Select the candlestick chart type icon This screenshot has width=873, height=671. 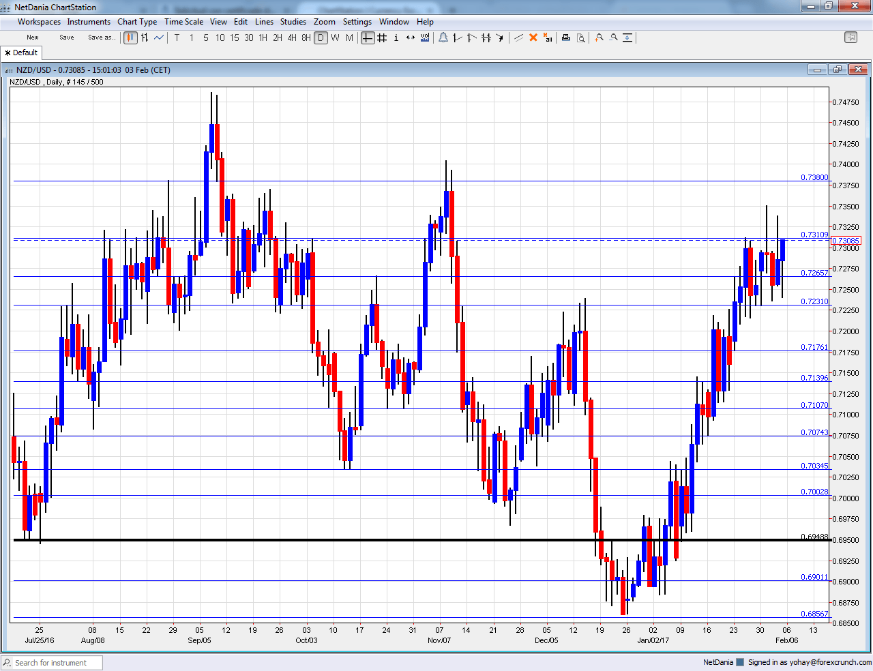(x=130, y=38)
